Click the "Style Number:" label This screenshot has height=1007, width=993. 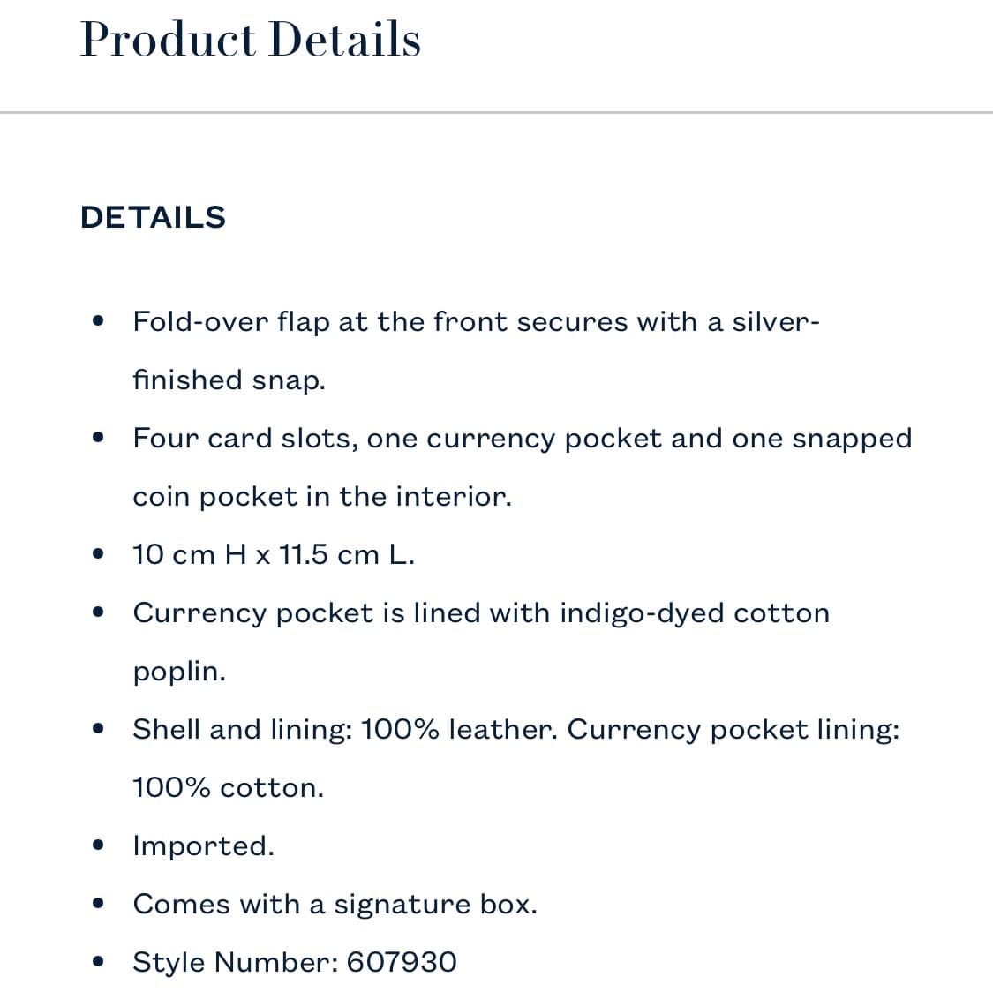coord(235,962)
